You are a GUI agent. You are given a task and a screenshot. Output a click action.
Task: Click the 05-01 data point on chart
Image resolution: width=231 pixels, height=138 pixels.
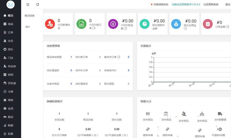click(x=215, y=82)
